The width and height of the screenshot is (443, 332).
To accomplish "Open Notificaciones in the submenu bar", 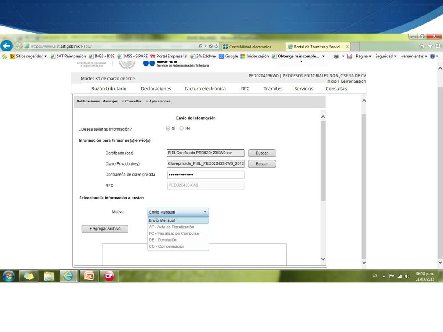I will coord(88,101).
